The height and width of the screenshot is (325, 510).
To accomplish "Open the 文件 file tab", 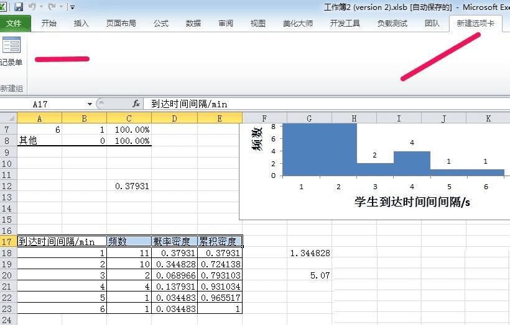I will [14, 24].
